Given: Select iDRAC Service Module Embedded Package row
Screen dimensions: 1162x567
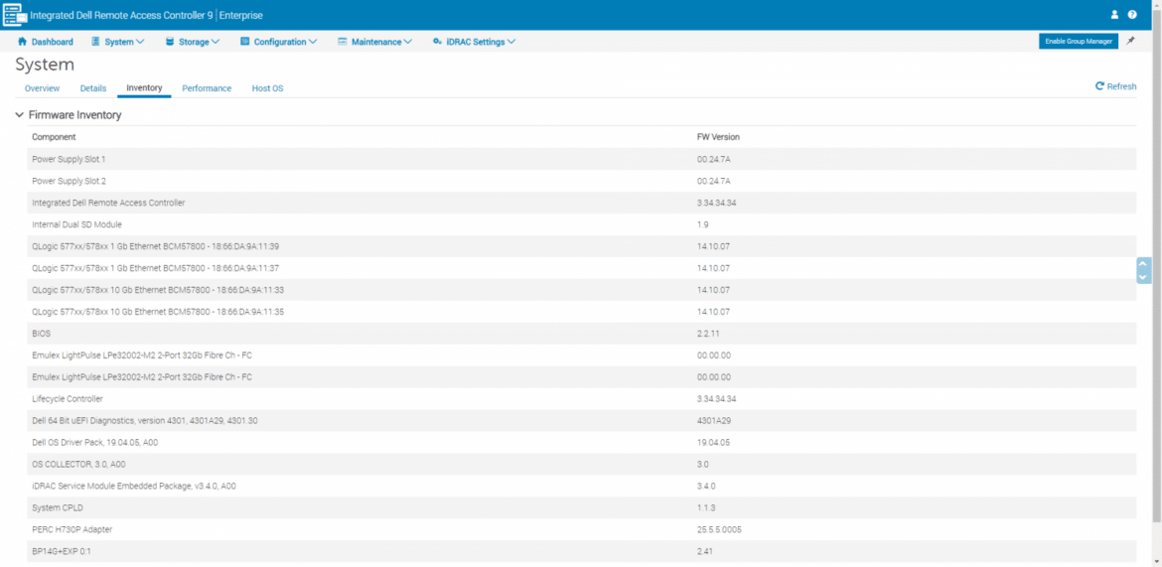Looking at the screenshot, I should (x=582, y=487).
